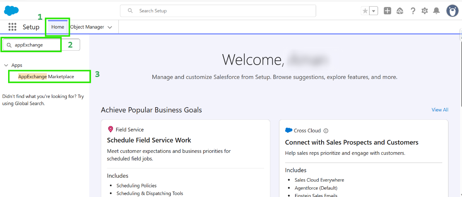
Task: Open the Setup gear icon
Action: coord(424,11)
